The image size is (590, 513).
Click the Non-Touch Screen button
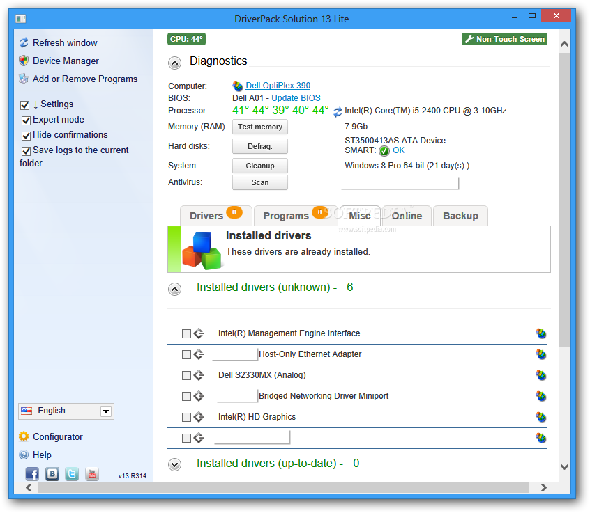tap(505, 39)
